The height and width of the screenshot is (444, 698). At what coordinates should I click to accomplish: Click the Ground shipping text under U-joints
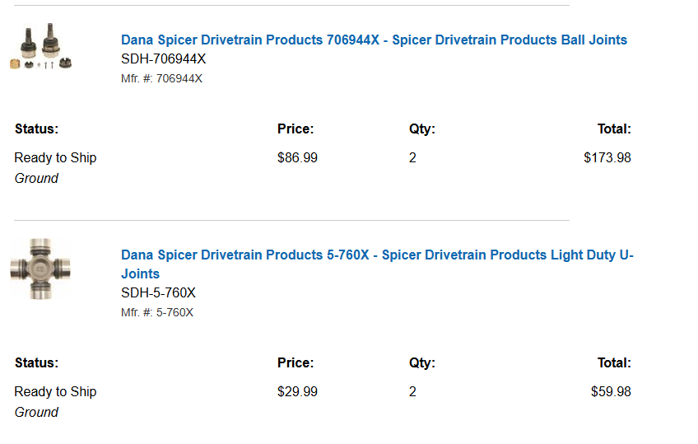click(36, 412)
